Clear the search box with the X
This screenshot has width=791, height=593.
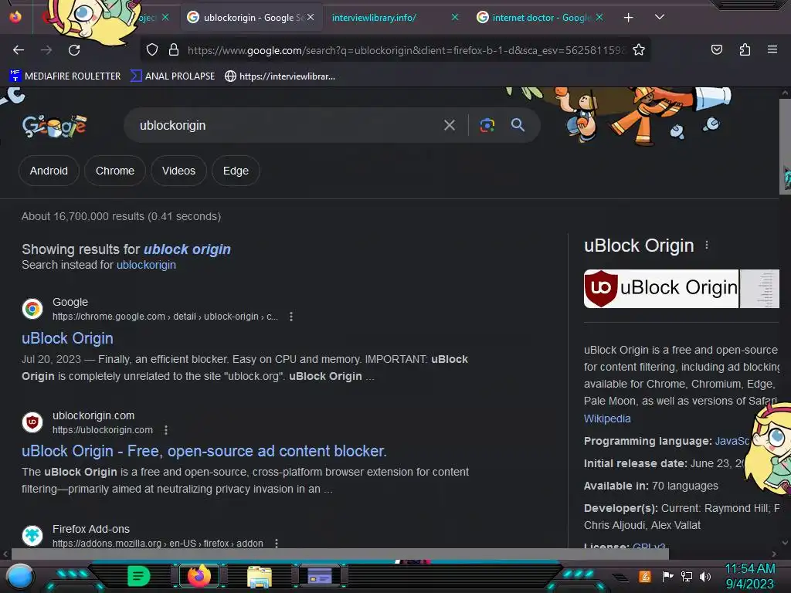449,125
